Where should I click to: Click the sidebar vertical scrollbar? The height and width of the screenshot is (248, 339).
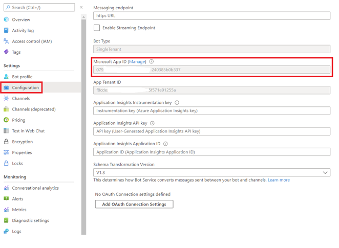[83, 127]
